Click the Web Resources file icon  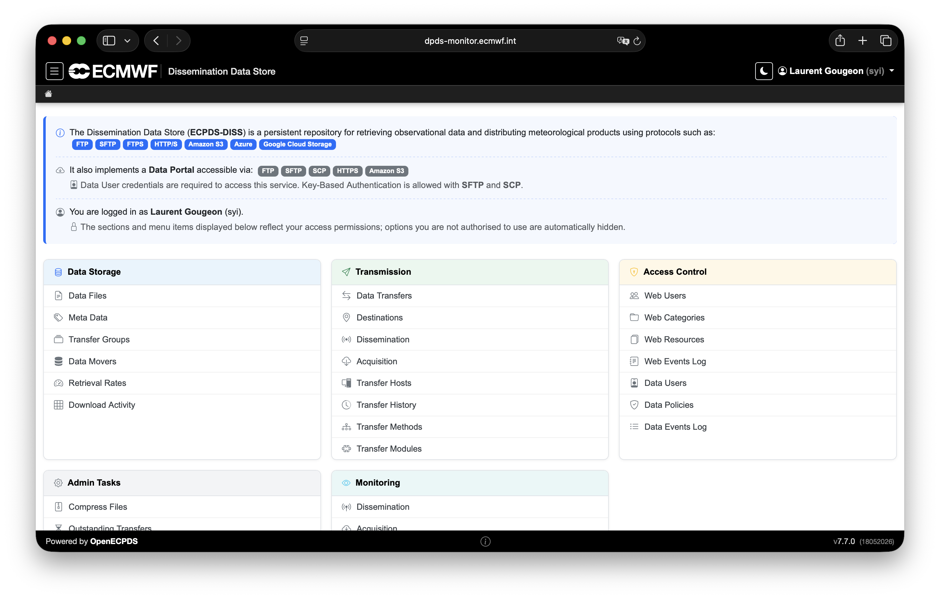[634, 339]
